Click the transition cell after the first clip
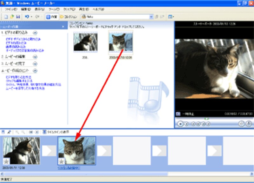This screenshot has width=254, height=183. pos(49,151)
